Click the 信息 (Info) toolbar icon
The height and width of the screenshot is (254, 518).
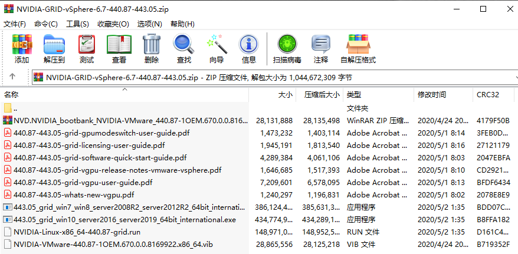coord(249,44)
